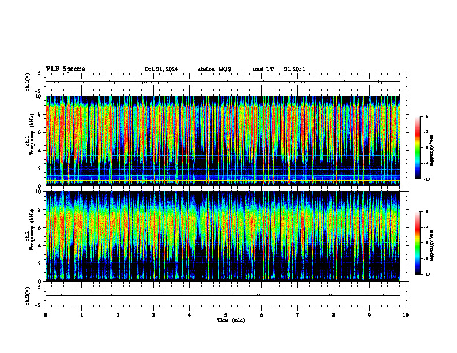Click inside the ch.1 spectrogram panel
The width and height of the screenshot is (457, 353).
226,141
